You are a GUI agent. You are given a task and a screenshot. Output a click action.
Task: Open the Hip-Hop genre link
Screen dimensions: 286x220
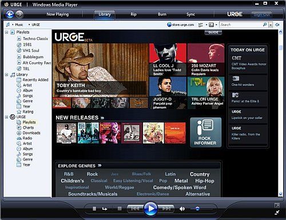pyautogui.click(x=205, y=181)
